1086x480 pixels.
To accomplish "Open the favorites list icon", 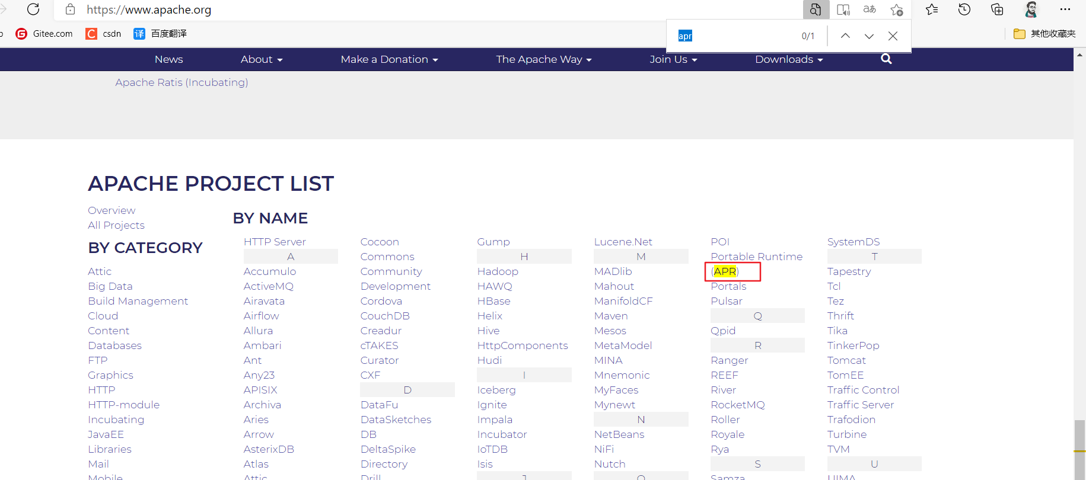I will tap(932, 9).
